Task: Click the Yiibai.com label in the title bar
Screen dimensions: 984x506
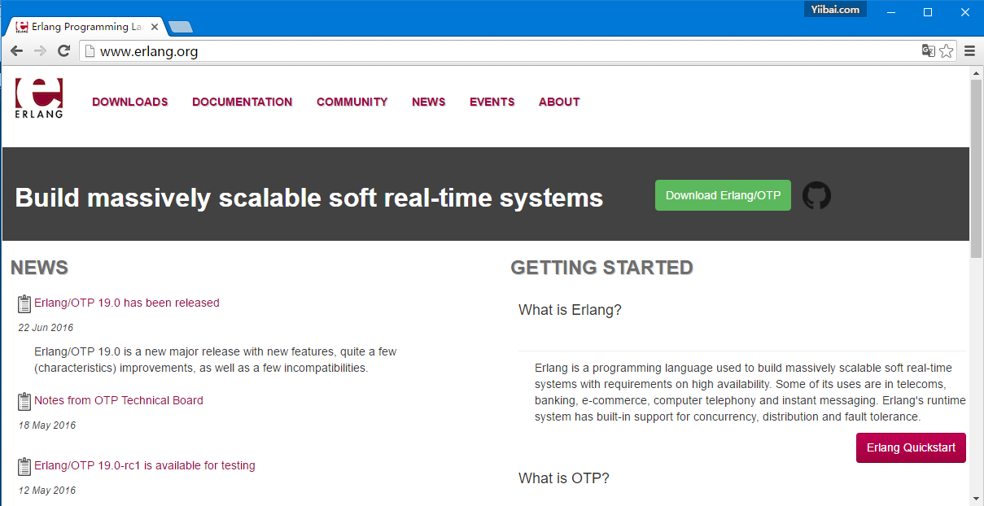Action: tap(835, 10)
